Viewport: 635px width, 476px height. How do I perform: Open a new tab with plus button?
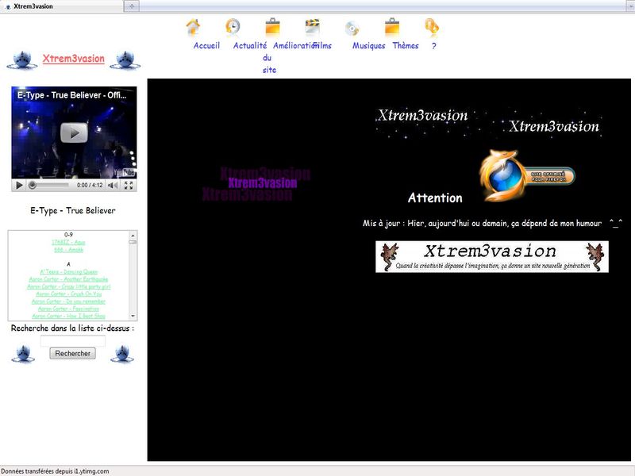pyautogui.click(x=132, y=6)
